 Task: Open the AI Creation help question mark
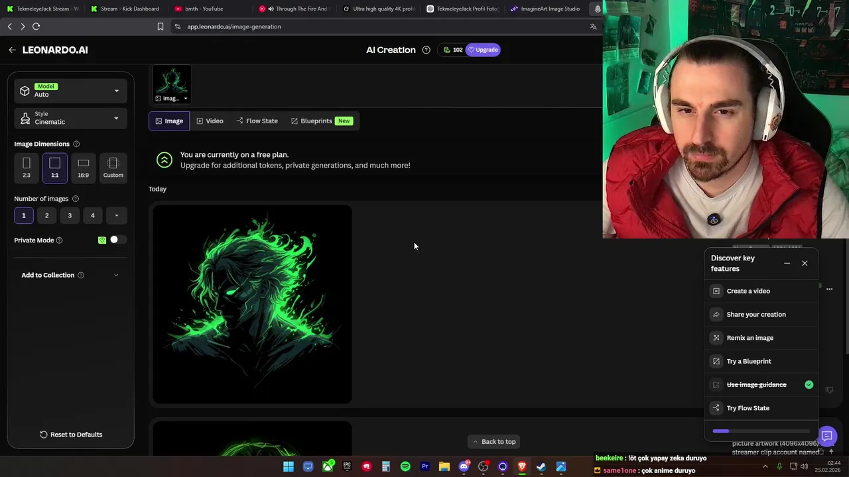click(426, 50)
